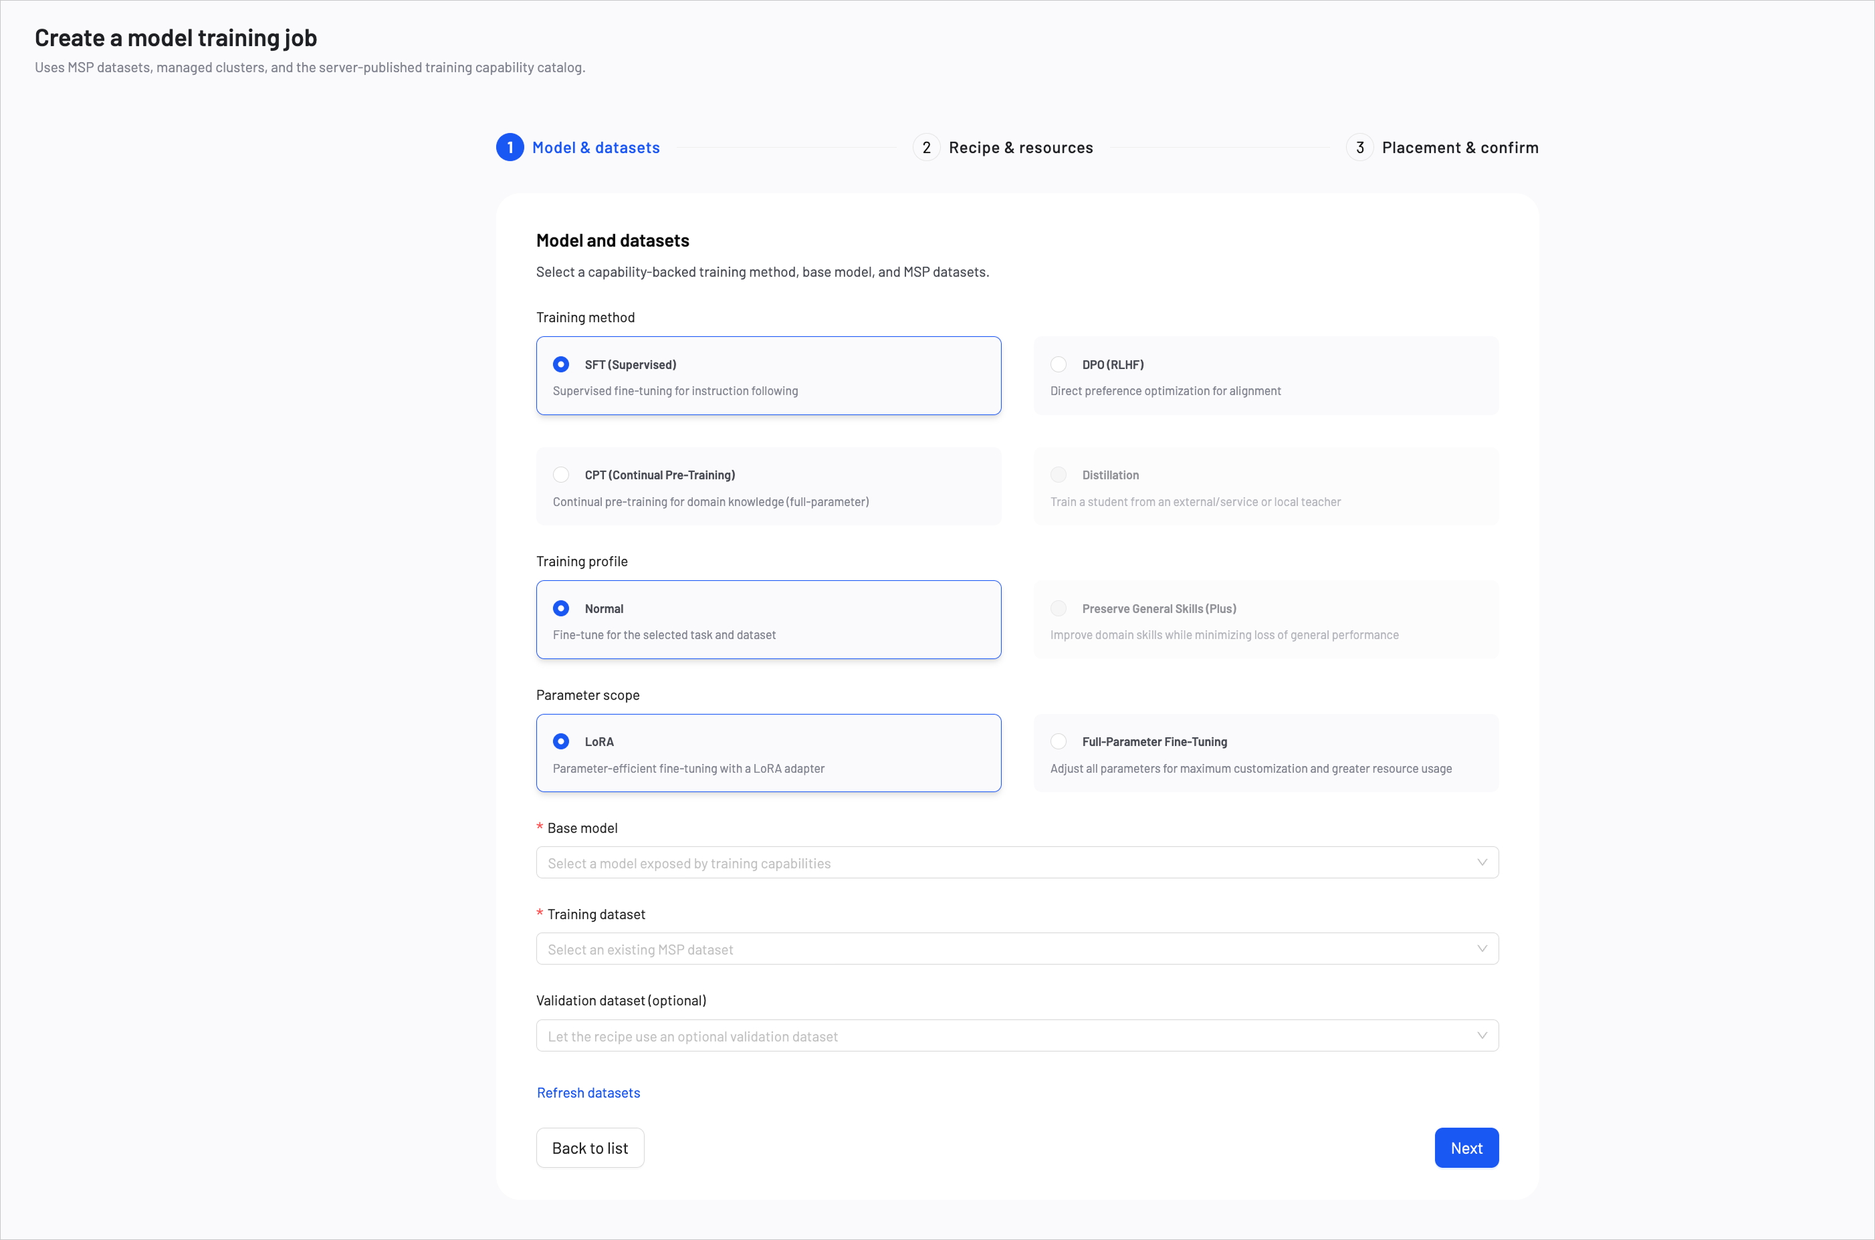Click 'Parameter-efficient fine-tuning with a LoRA adapter' text

click(x=689, y=769)
